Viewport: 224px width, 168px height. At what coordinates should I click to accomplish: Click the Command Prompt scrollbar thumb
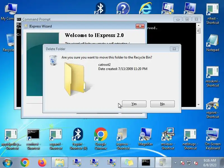199,31
